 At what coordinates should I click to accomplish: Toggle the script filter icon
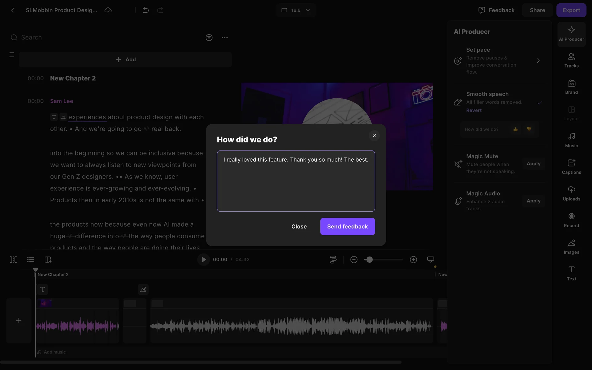click(209, 38)
